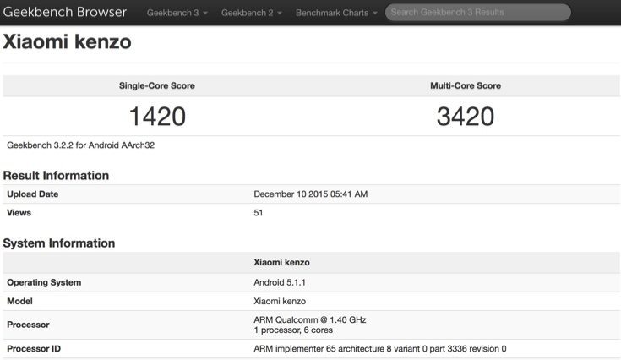The height and width of the screenshot is (360, 621).
Task: Select the Xiaomi kenzo model value
Action: 280,301
